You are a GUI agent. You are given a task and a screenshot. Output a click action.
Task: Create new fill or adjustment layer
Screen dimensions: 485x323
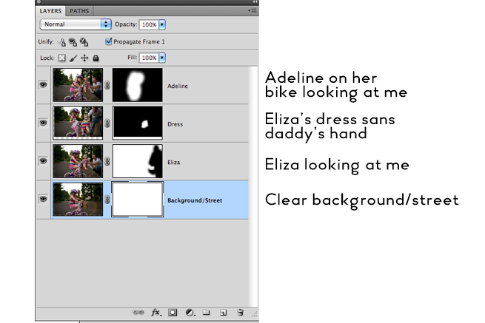(x=190, y=313)
